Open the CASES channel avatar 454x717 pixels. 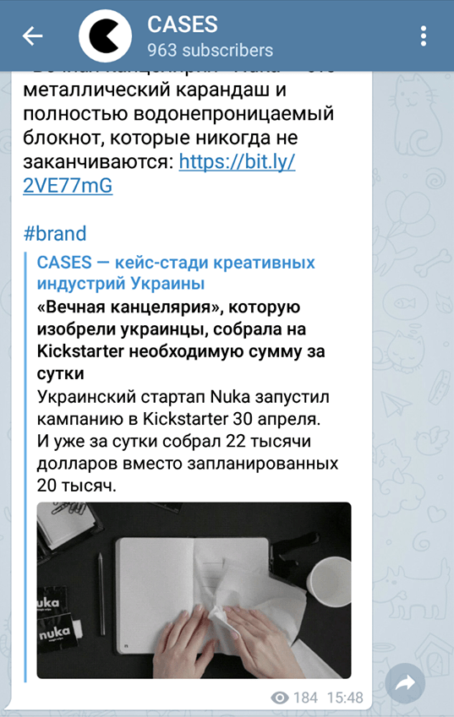106,35
